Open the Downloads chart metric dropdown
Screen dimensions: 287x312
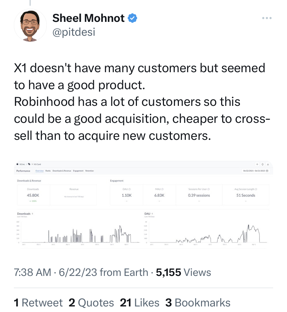(32, 213)
